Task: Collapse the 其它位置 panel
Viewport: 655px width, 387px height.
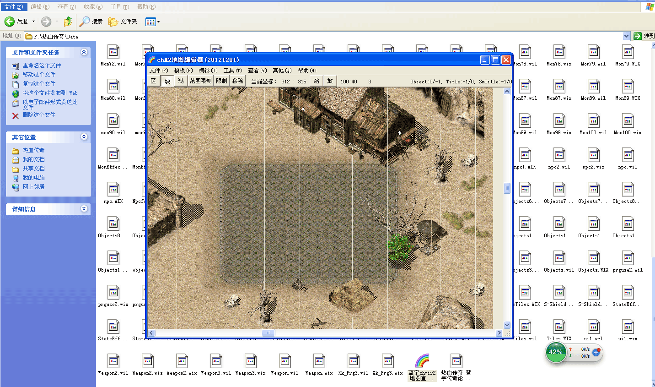Action: pos(84,137)
